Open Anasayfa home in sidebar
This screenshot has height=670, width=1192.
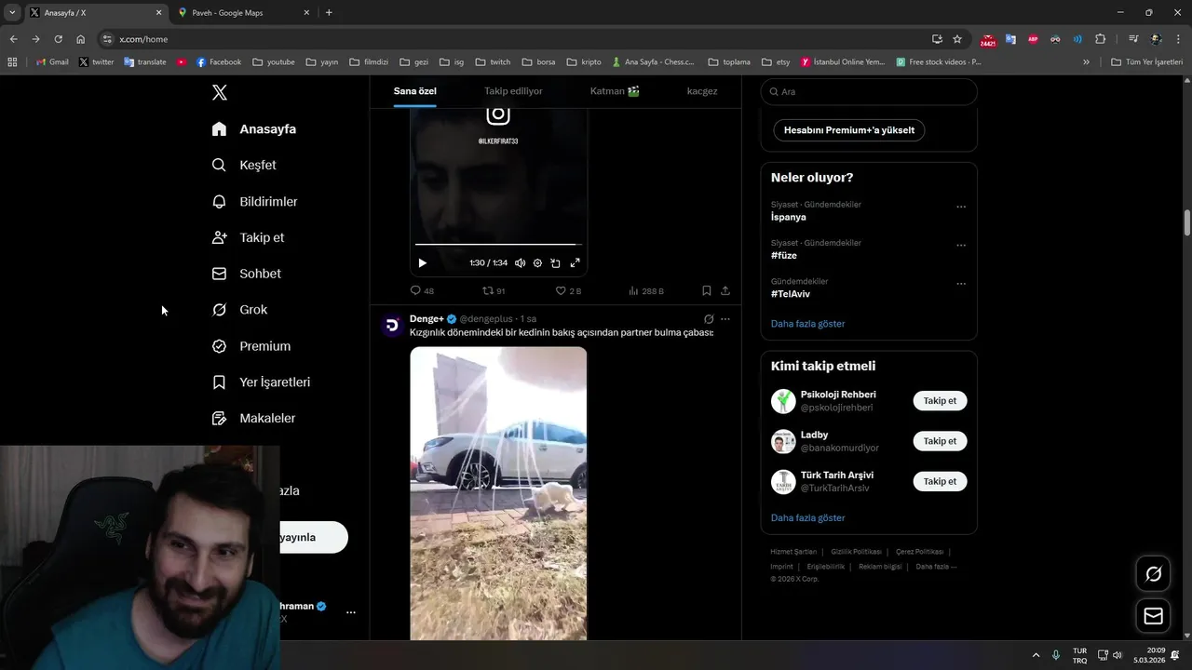pos(254,129)
